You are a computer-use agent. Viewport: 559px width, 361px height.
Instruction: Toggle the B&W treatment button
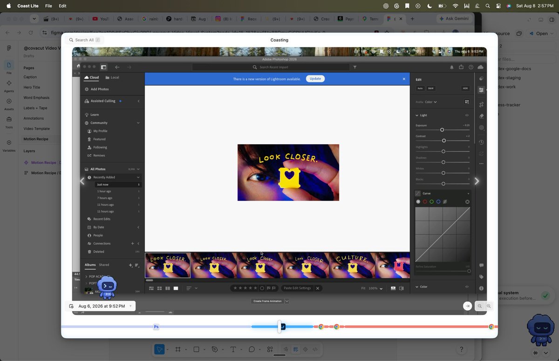[x=431, y=88]
